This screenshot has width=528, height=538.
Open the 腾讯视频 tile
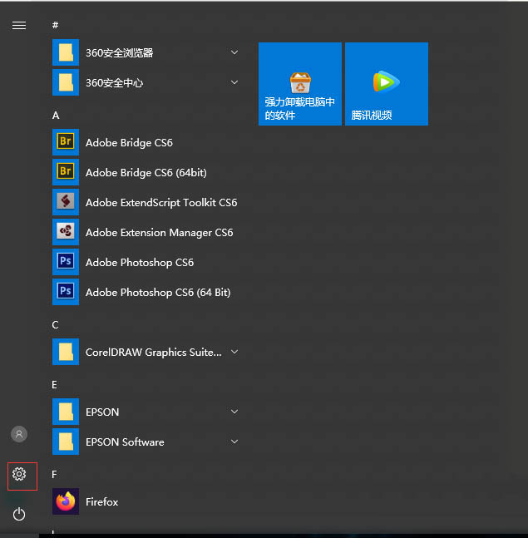(386, 84)
